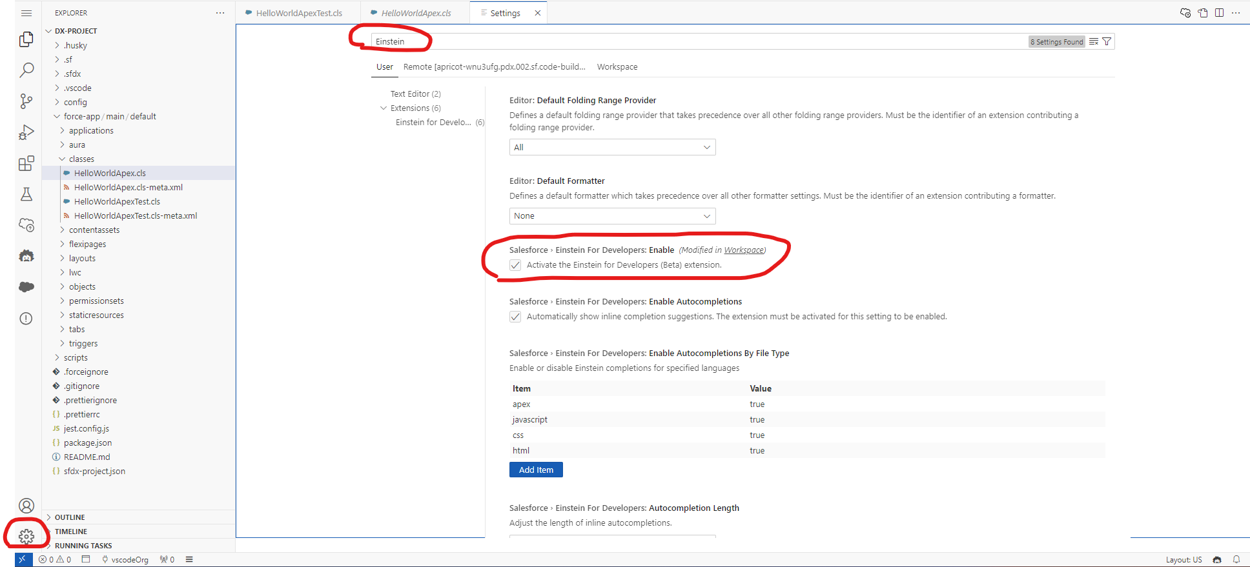
Task: Click the circled exclamation icon in activity bar
Action: (x=26, y=318)
